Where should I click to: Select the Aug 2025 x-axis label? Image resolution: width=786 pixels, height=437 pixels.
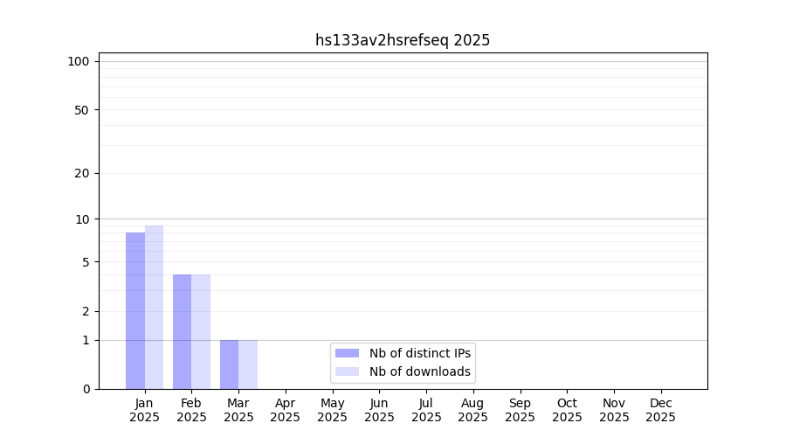click(x=473, y=410)
